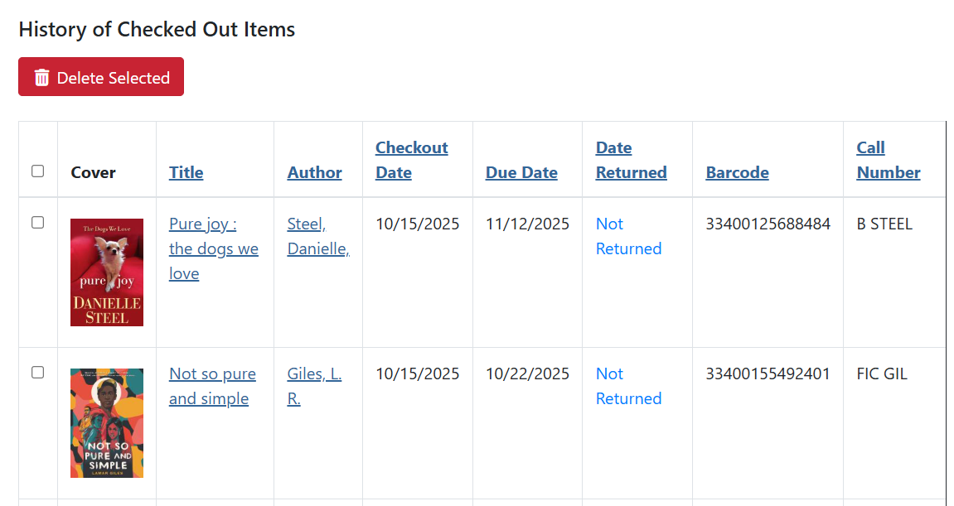
Task: Click the trash icon on Delete Selected
Action: (41, 78)
